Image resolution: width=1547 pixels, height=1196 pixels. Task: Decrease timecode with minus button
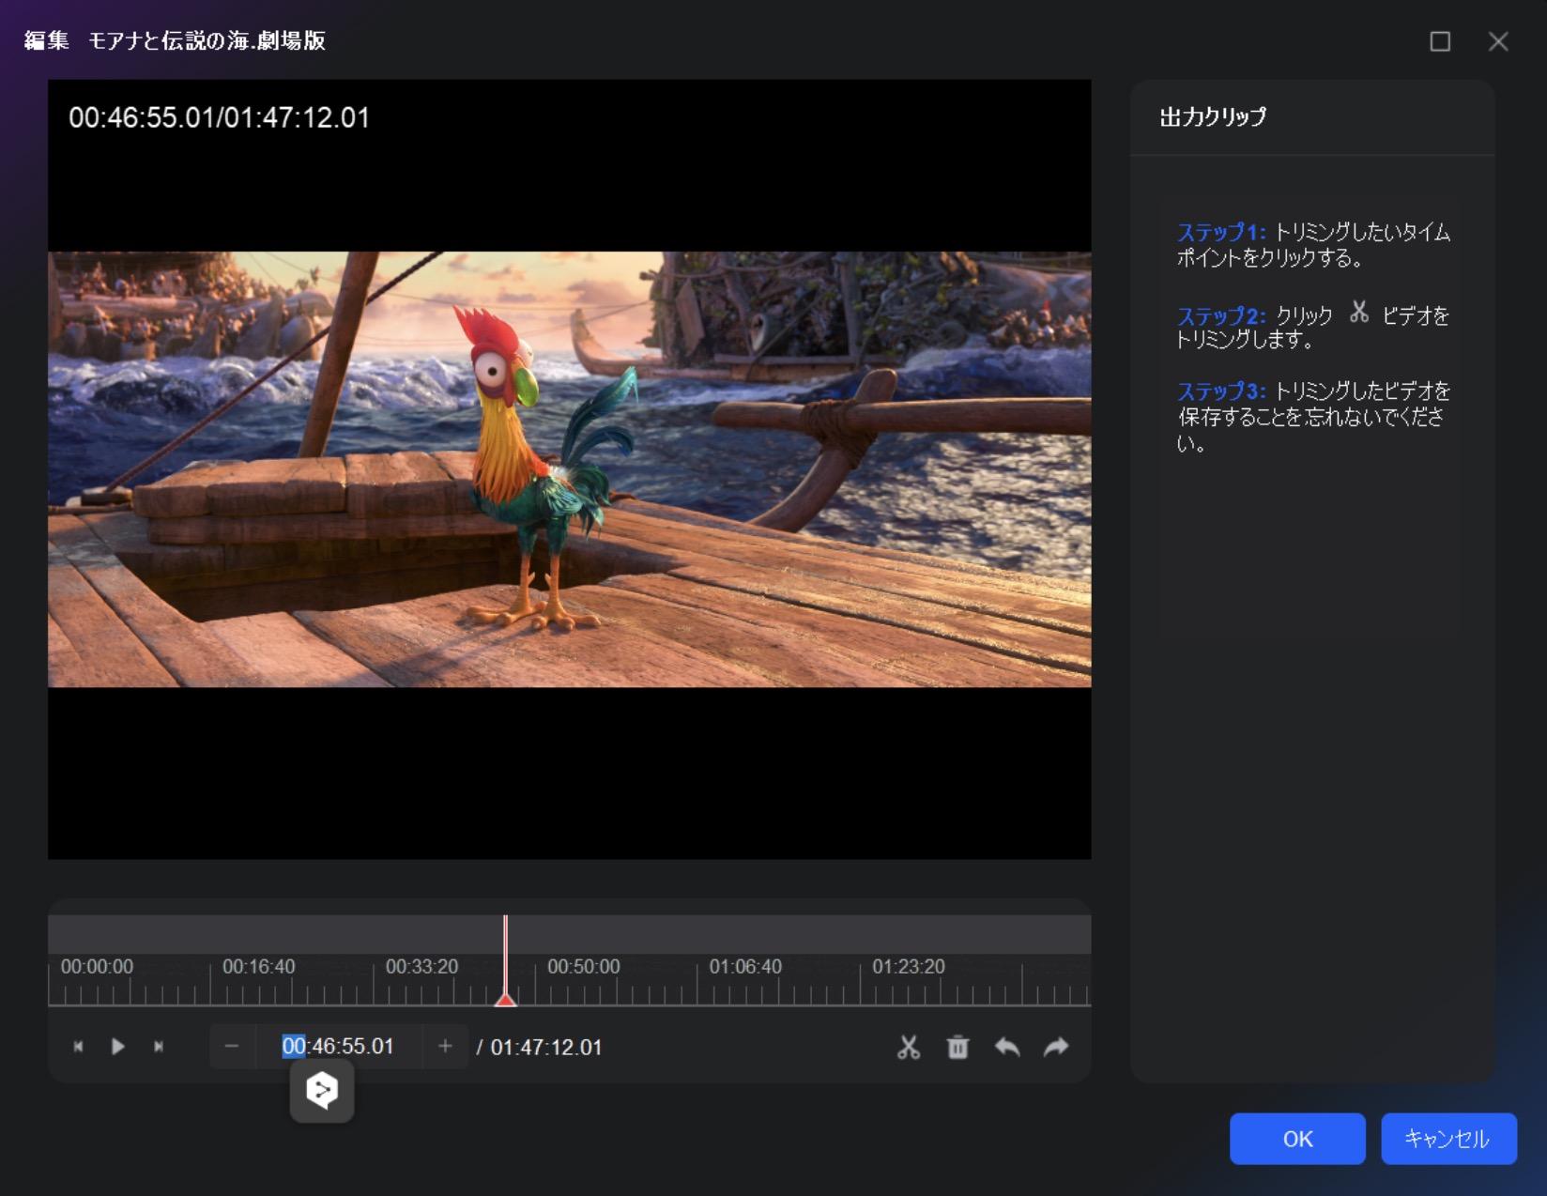(x=232, y=1046)
